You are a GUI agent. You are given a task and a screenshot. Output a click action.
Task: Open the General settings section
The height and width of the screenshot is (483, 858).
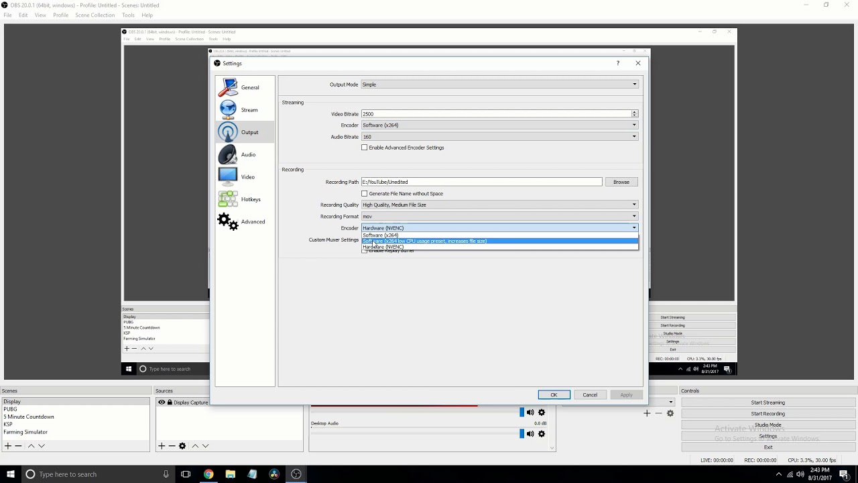point(245,87)
